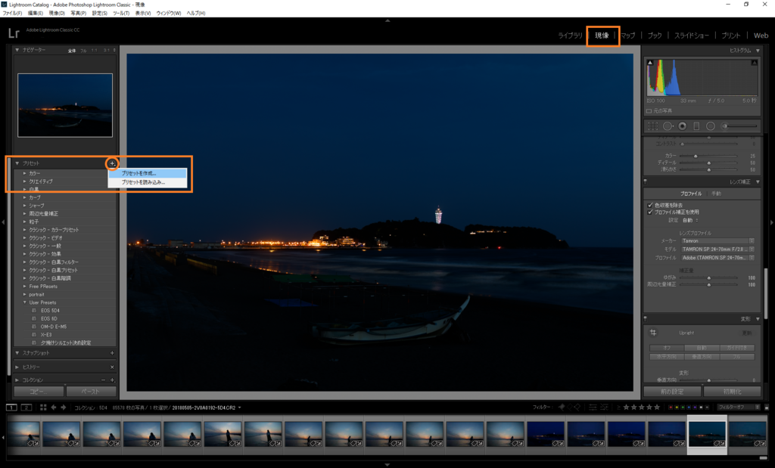Image resolution: width=775 pixels, height=468 pixels.
Task: Choose プリセットを読み込み... from the popup menu
Action: pos(148,182)
